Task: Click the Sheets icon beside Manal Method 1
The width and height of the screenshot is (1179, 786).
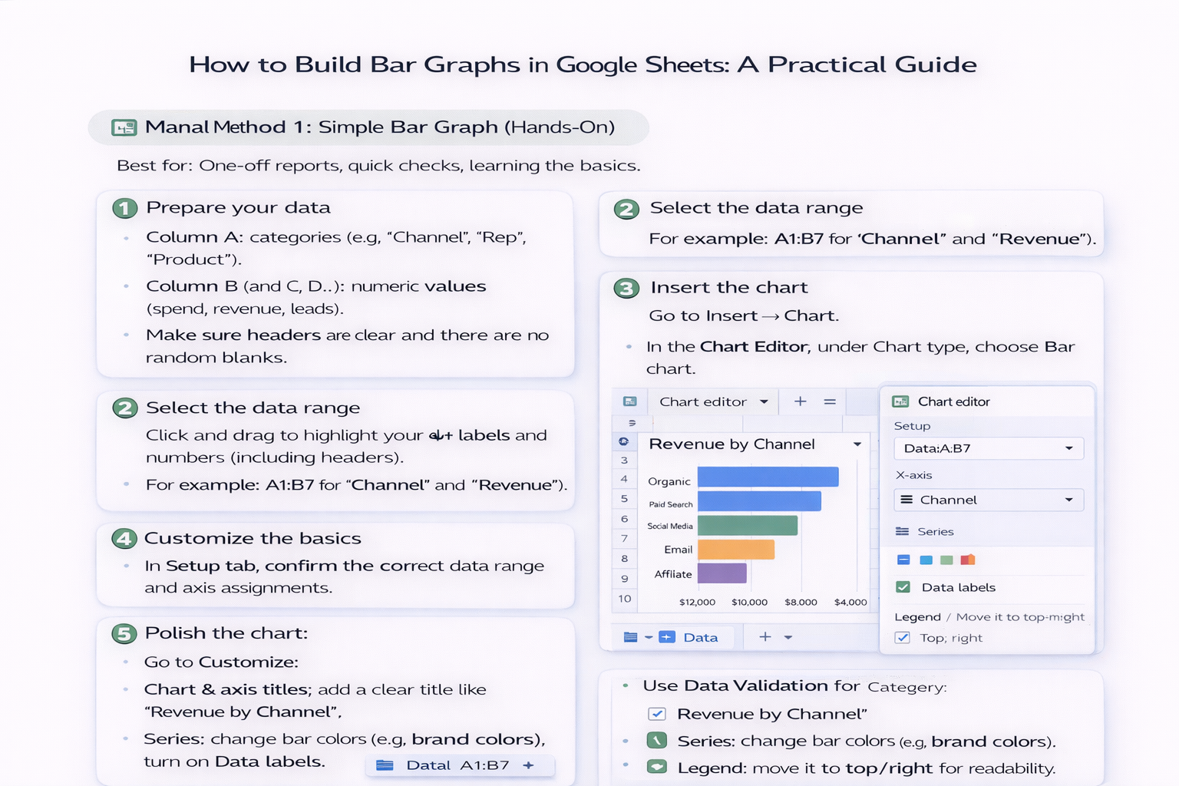Action: click(x=124, y=127)
